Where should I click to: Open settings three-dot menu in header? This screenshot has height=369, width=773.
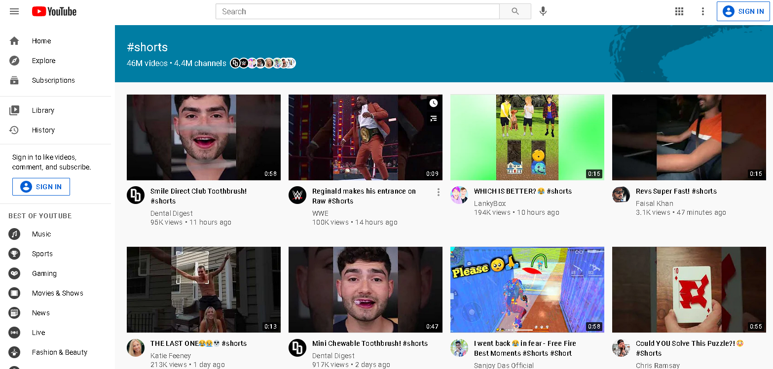tap(703, 11)
